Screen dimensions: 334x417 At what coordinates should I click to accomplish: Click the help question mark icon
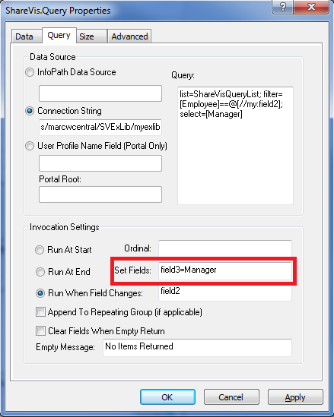[x=282, y=6]
